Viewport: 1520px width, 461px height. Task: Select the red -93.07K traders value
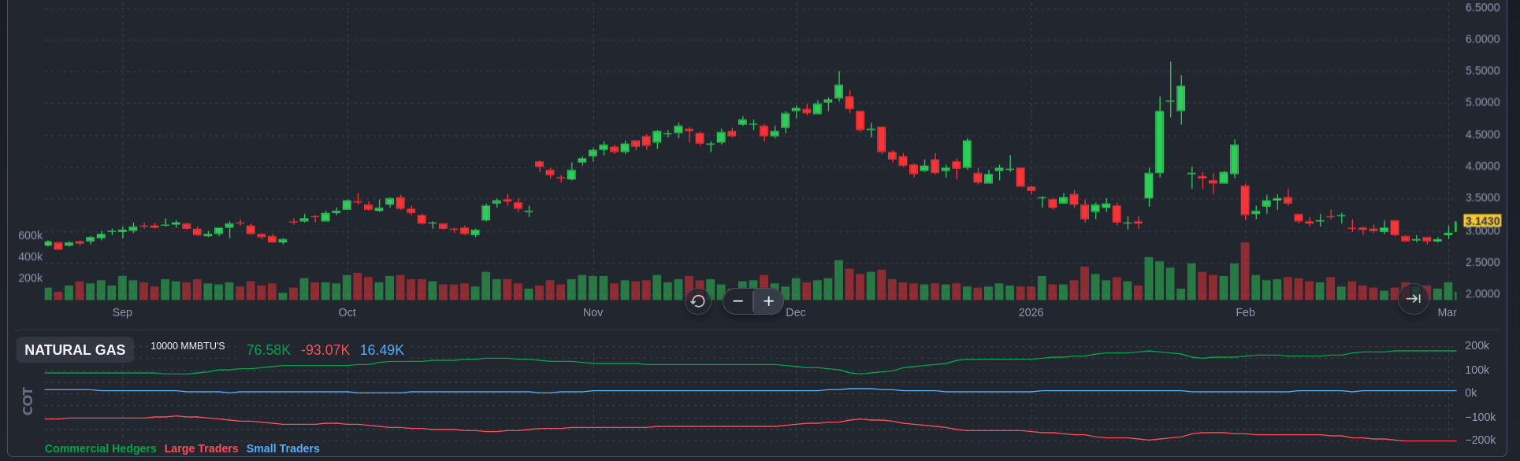(x=325, y=350)
